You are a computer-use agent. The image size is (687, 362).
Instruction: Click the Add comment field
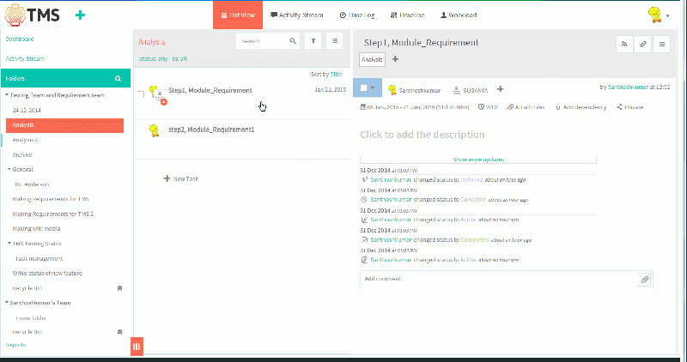click(499, 279)
